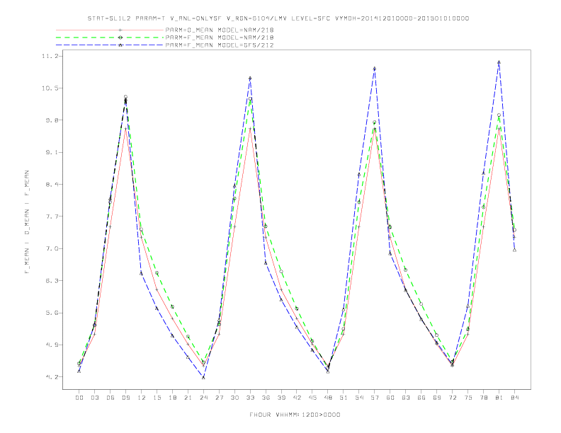
Task: Click green NAM circle marker at hour 81 peak
Action: (x=499, y=115)
